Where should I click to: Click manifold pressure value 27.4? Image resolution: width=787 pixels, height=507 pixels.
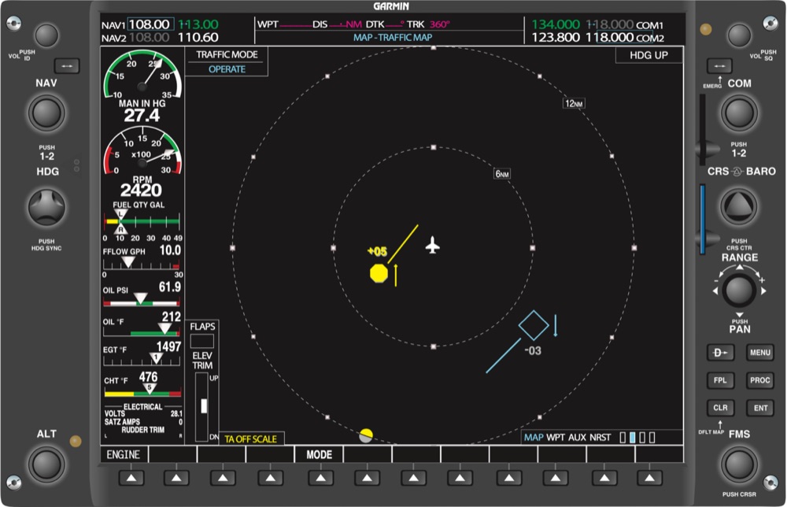pyautogui.click(x=142, y=116)
